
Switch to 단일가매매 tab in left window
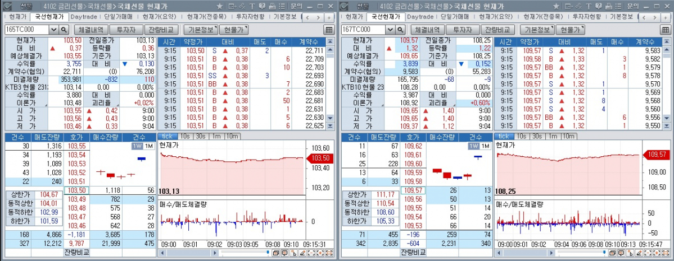pyautogui.click(x=118, y=17)
